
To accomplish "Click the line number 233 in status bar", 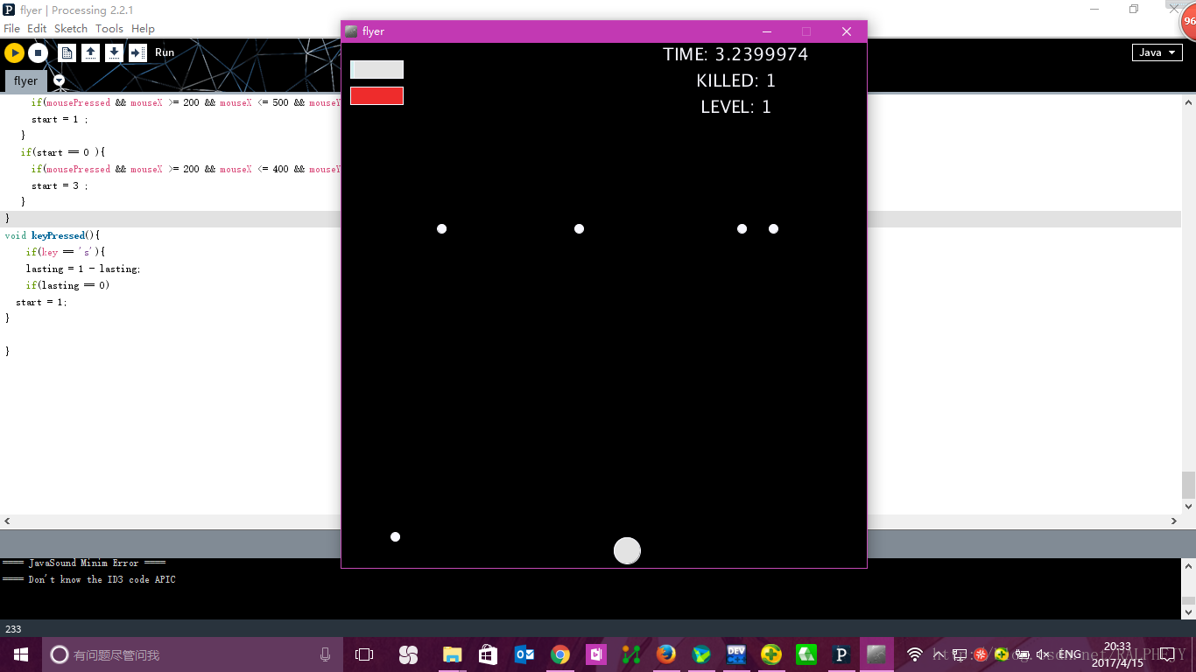I will [13, 629].
